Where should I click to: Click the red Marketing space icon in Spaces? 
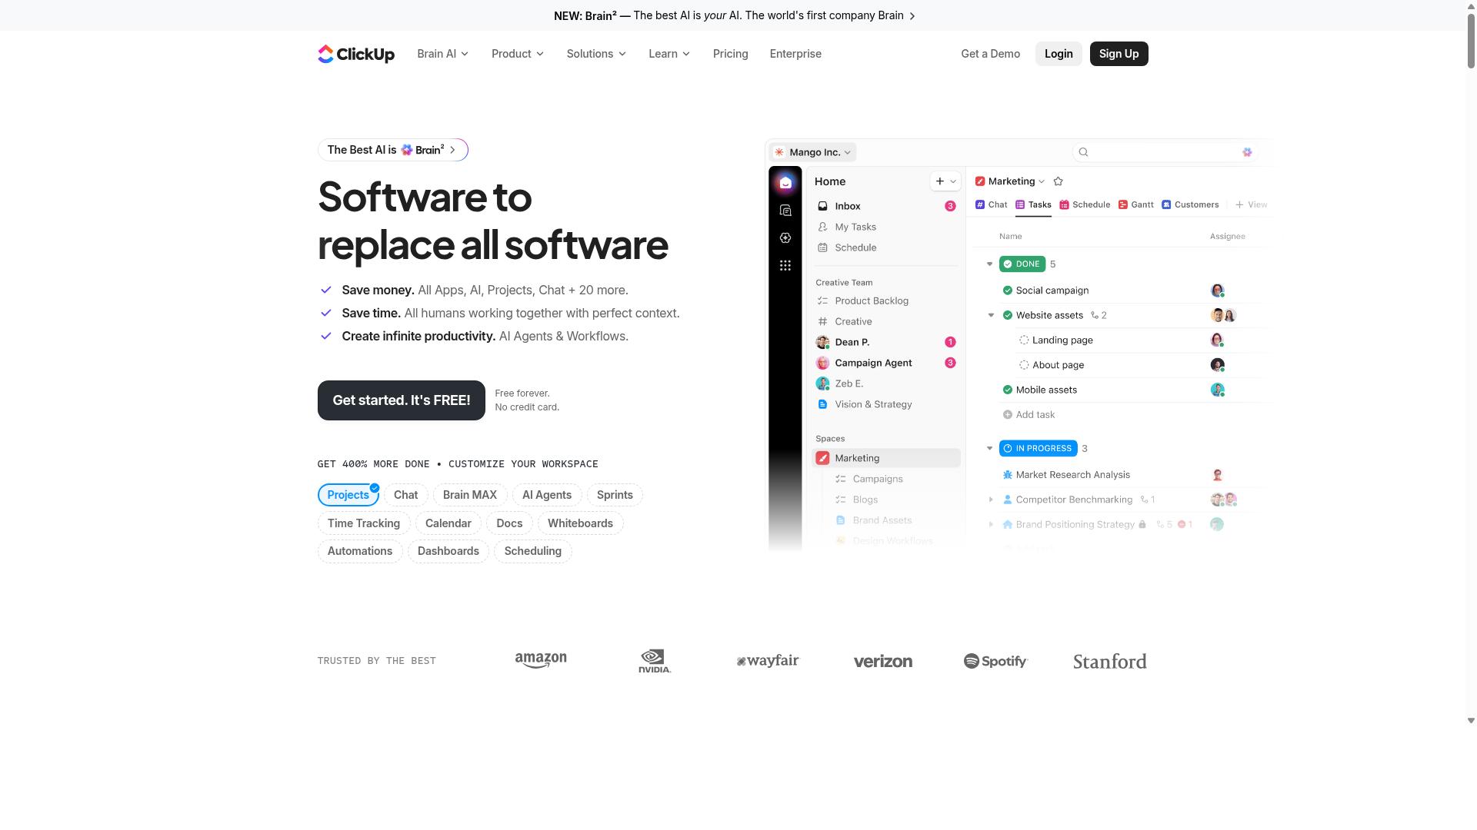coord(822,458)
